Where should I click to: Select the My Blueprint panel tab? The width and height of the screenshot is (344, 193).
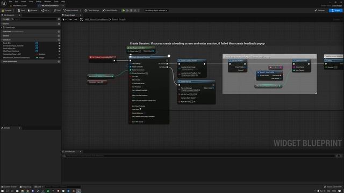9,15
